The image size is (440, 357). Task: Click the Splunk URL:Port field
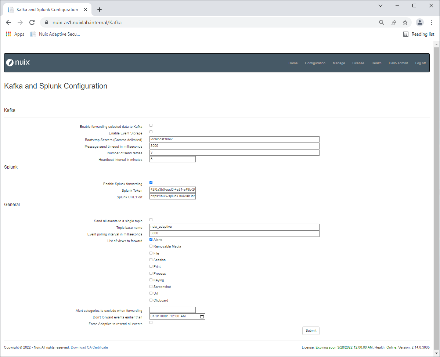[x=173, y=196]
